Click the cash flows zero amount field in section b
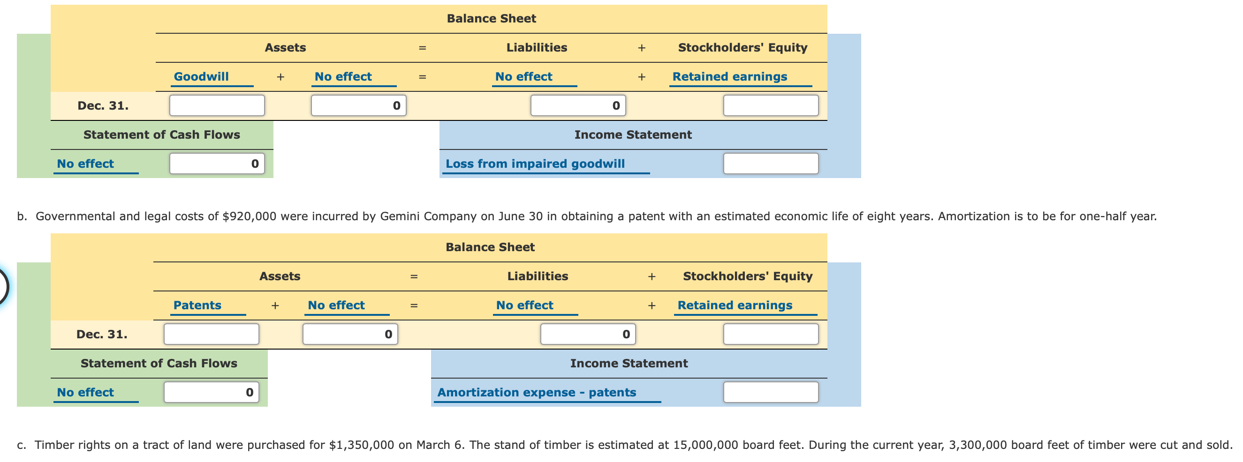Image resolution: width=1243 pixels, height=462 pixels. point(212,392)
